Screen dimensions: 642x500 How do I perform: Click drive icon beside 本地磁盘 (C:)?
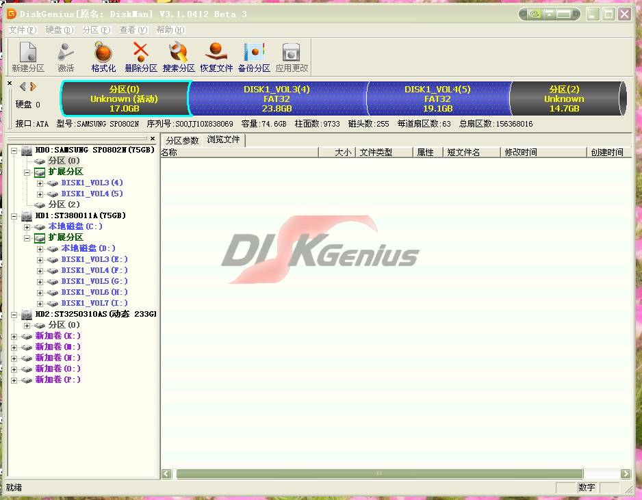(x=40, y=226)
